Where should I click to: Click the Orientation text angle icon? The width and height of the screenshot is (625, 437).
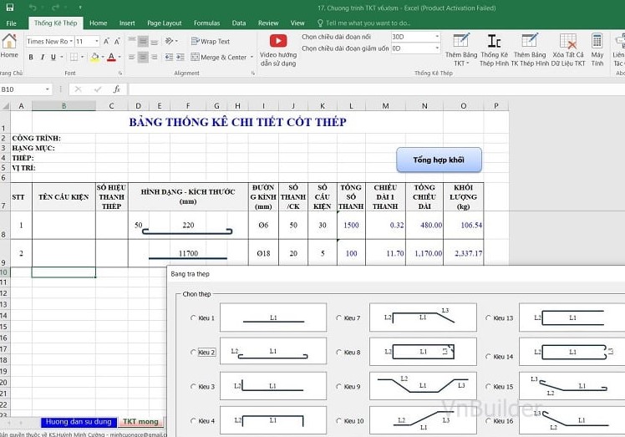pos(169,41)
